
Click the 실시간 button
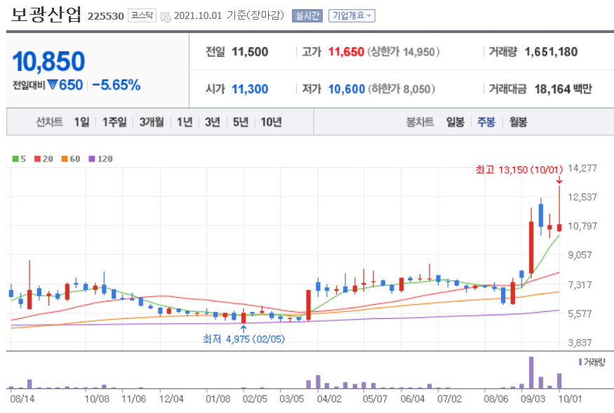307,15
